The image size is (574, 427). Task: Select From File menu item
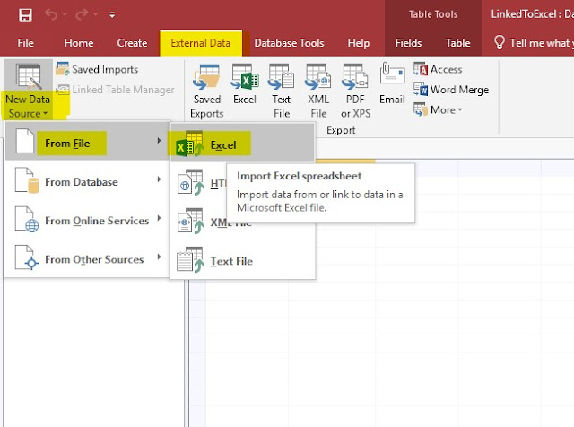tap(87, 142)
